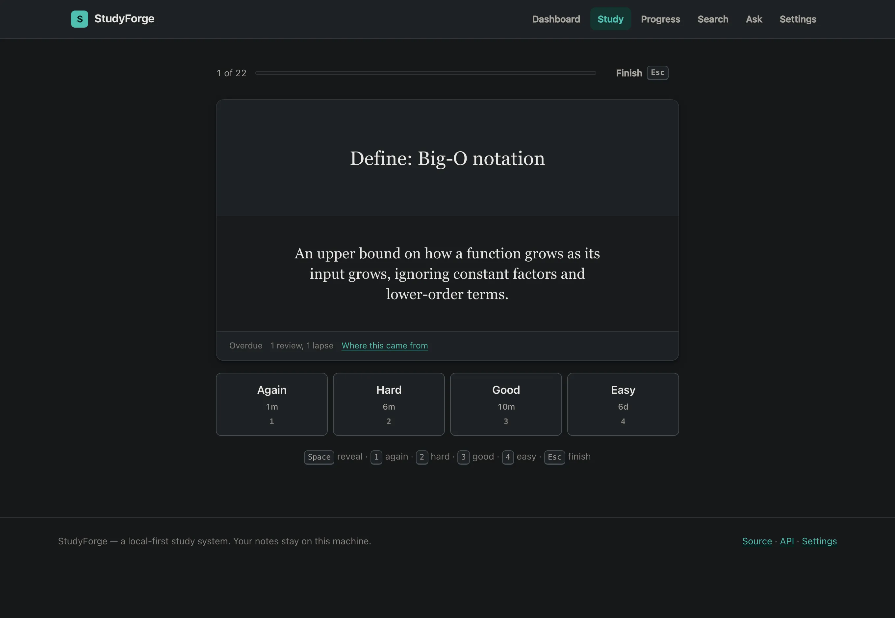Click the '3' key hint for good
The image size is (895, 618).
[x=463, y=457]
